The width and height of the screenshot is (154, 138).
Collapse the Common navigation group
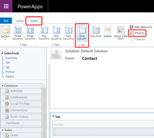pos(2,86)
